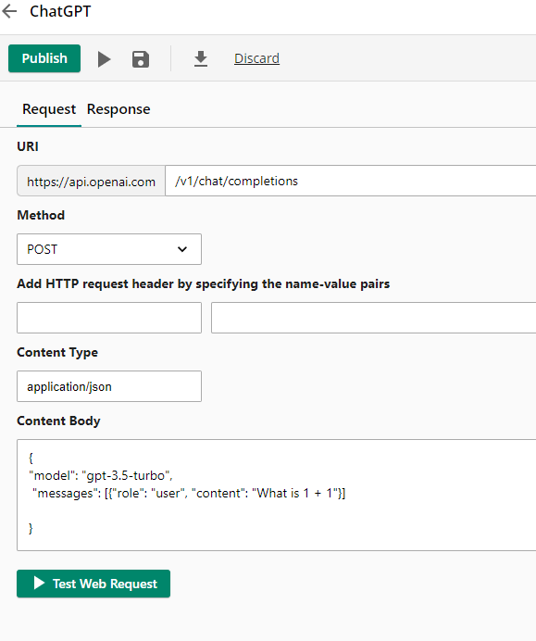Viewport: 536px width, 641px height.
Task: Click the gpt-3.5-turbo model line in body
Action: point(101,475)
